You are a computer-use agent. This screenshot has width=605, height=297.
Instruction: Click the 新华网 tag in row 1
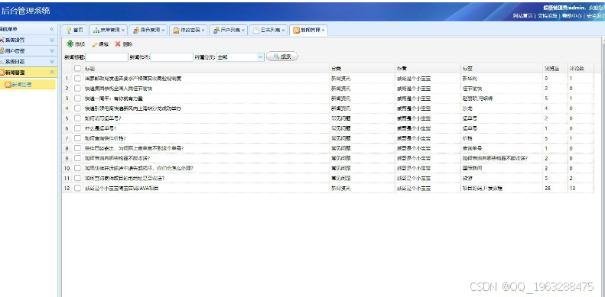pyautogui.click(x=470, y=78)
